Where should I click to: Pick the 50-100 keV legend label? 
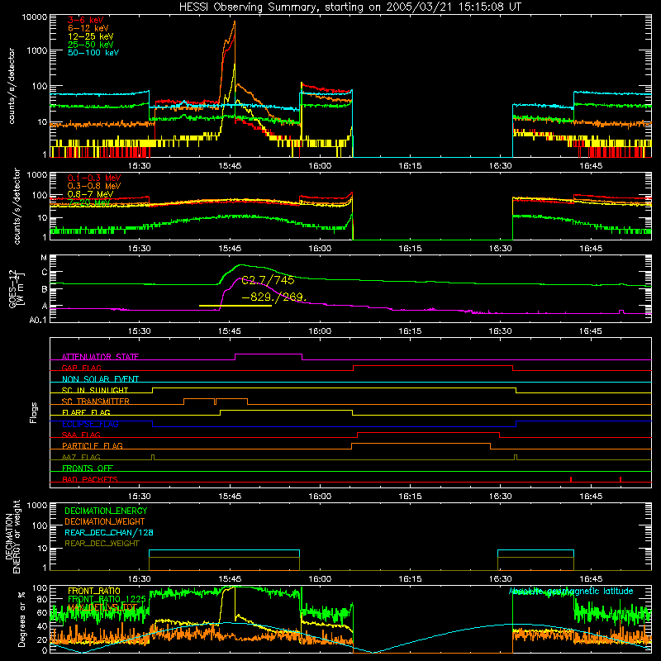[x=93, y=53]
